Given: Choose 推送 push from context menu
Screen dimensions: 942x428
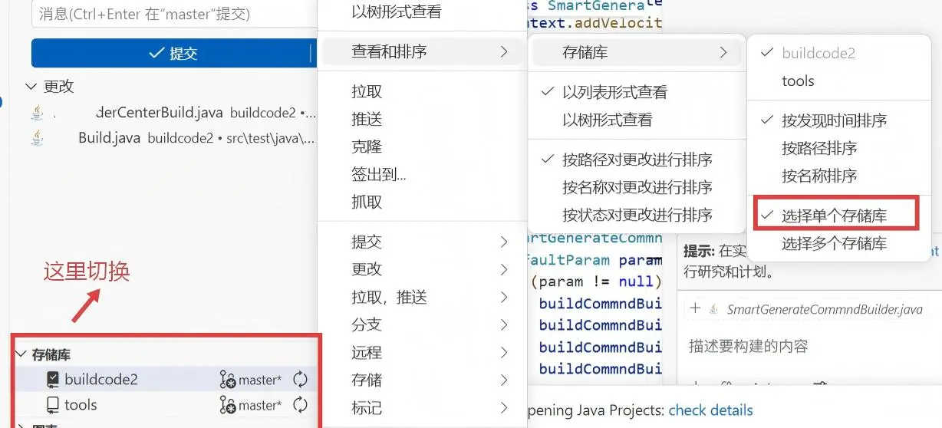Looking at the screenshot, I should [421, 119].
